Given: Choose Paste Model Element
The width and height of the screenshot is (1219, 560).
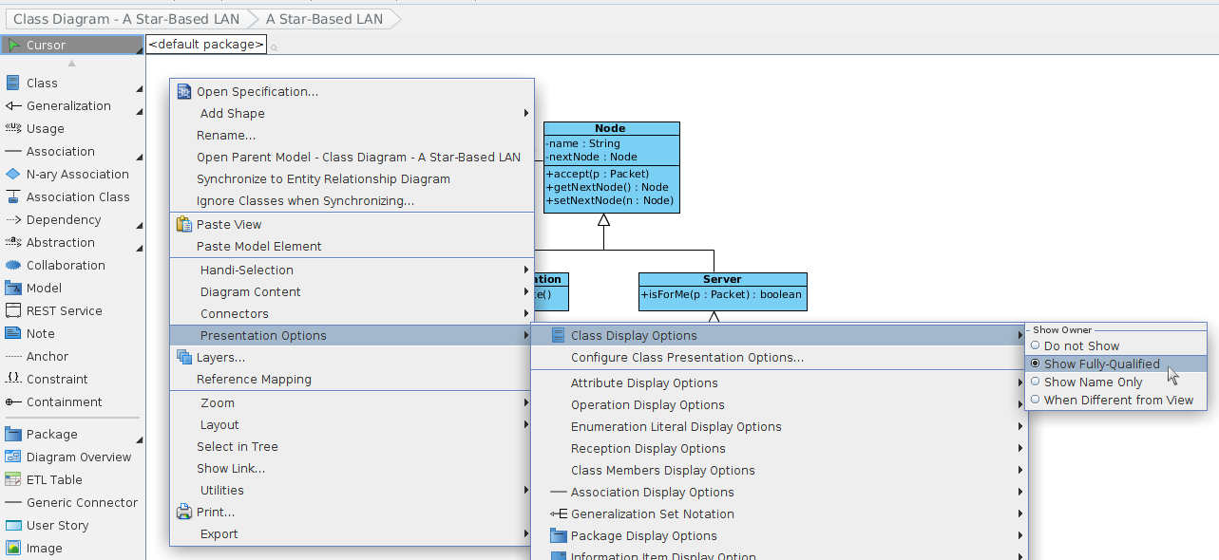Looking at the screenshot, I should (x=352, y=246).
